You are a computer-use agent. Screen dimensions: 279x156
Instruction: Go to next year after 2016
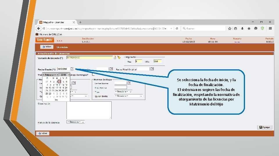69,75
